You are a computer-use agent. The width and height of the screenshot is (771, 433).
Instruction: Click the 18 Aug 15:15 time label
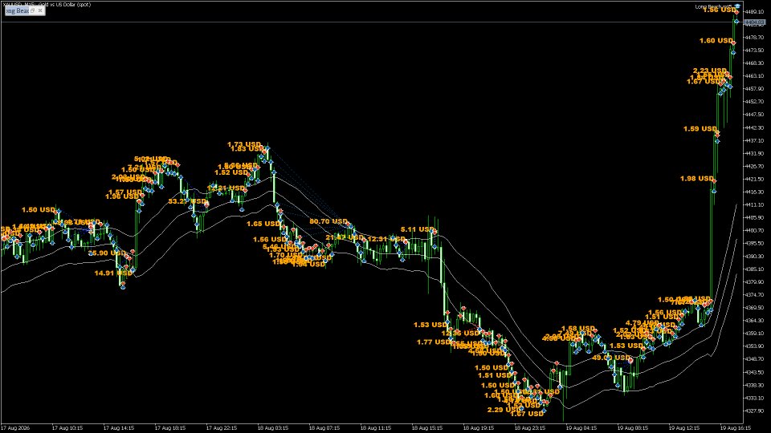(x=426, y=428)
